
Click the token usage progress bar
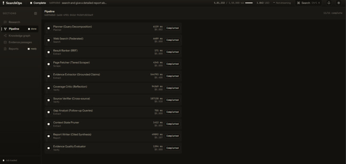click(x=249, y=3)
